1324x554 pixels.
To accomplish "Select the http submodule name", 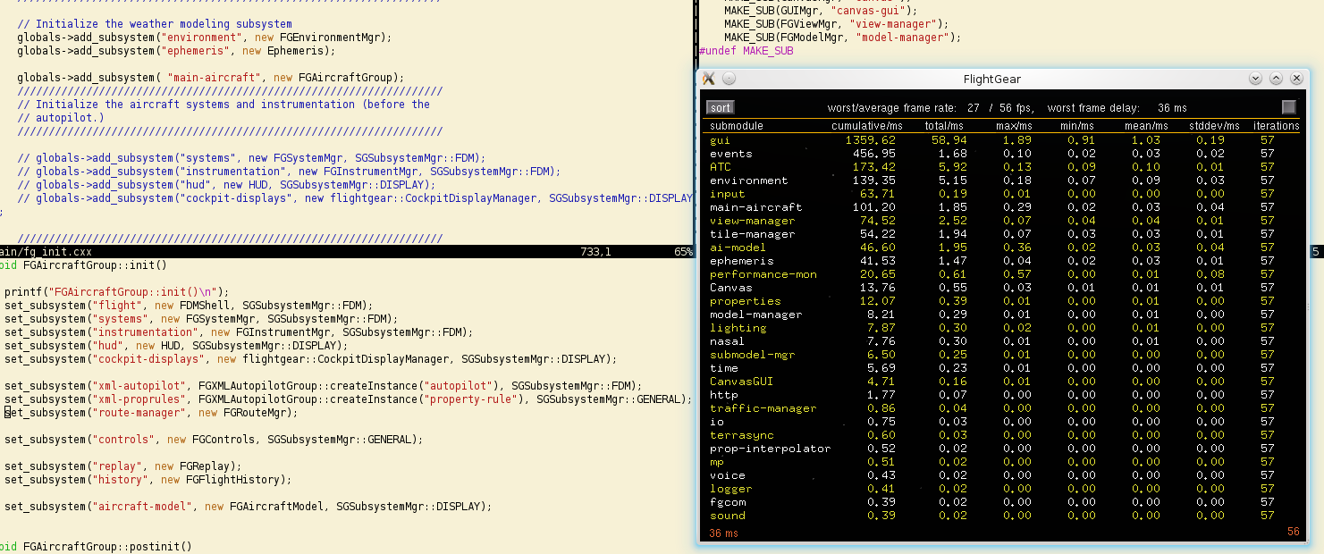I will (724, 395).
